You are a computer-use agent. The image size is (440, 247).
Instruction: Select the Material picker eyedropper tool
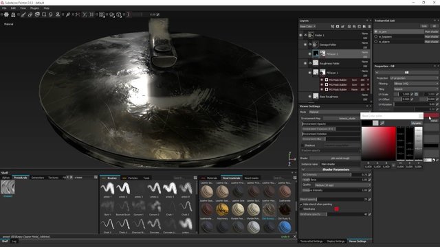tap(68, 14)
